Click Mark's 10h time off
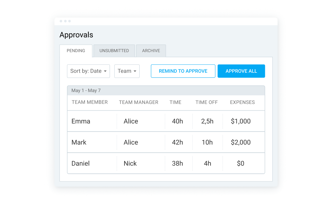 (x=207, y=142)
